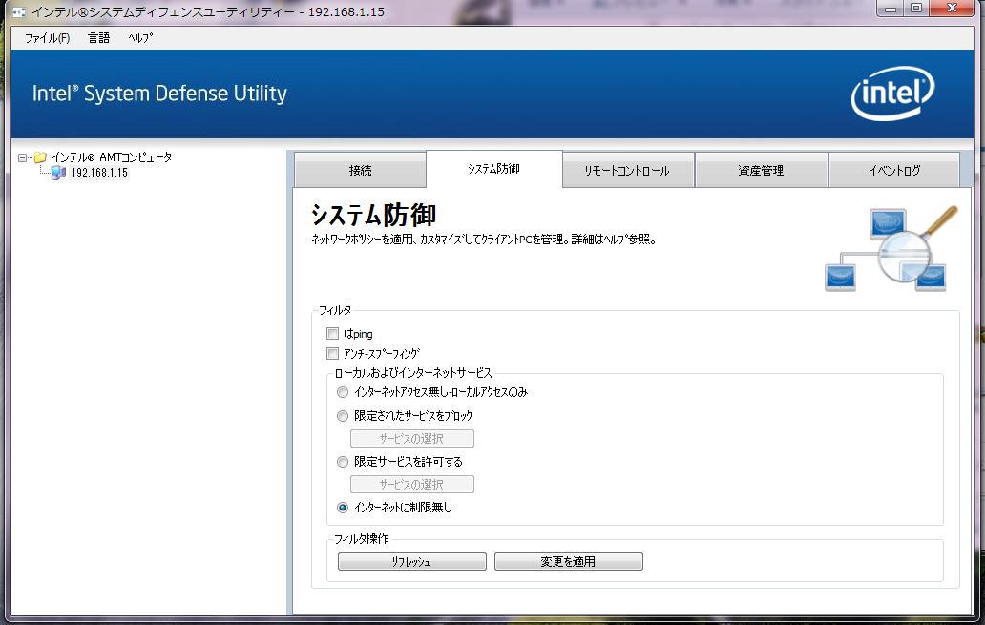This screenshot has height=625, width=985.
Task: Select the 192.168.1.15 tree entry
Action: pos(99,173)
